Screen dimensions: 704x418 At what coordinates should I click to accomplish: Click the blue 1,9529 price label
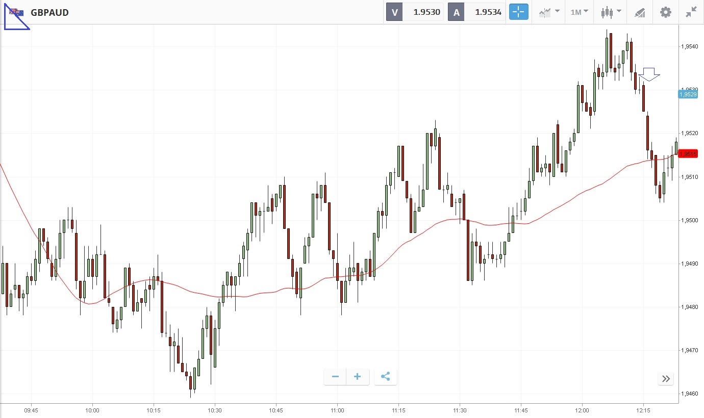[688, 94]
